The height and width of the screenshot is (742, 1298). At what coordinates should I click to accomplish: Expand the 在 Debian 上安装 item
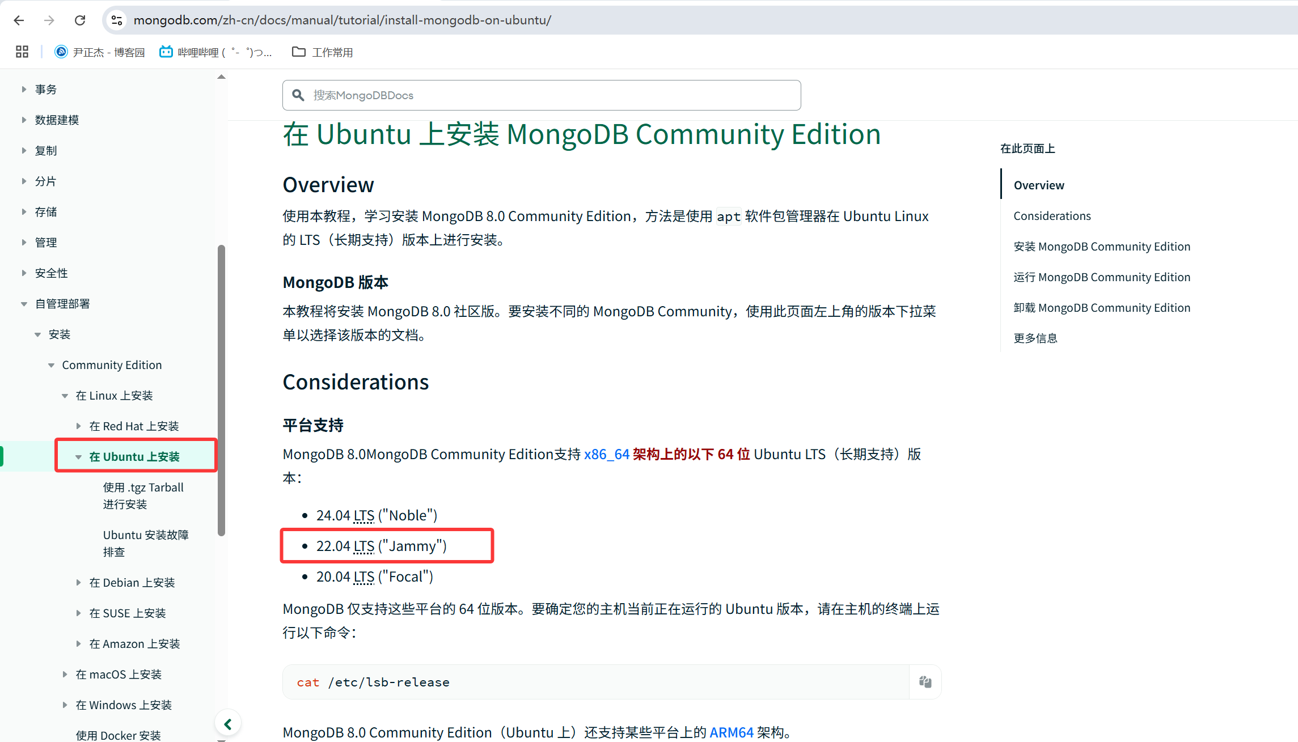pos(78,582)
